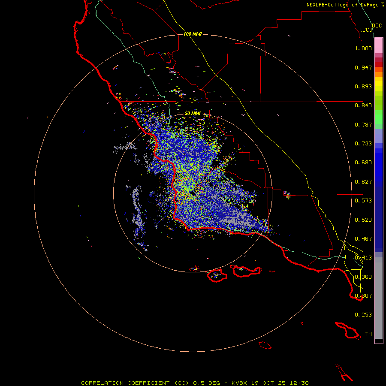Click the 0.360 color scale value
This screenshot has width=386, height=386.
363,277
